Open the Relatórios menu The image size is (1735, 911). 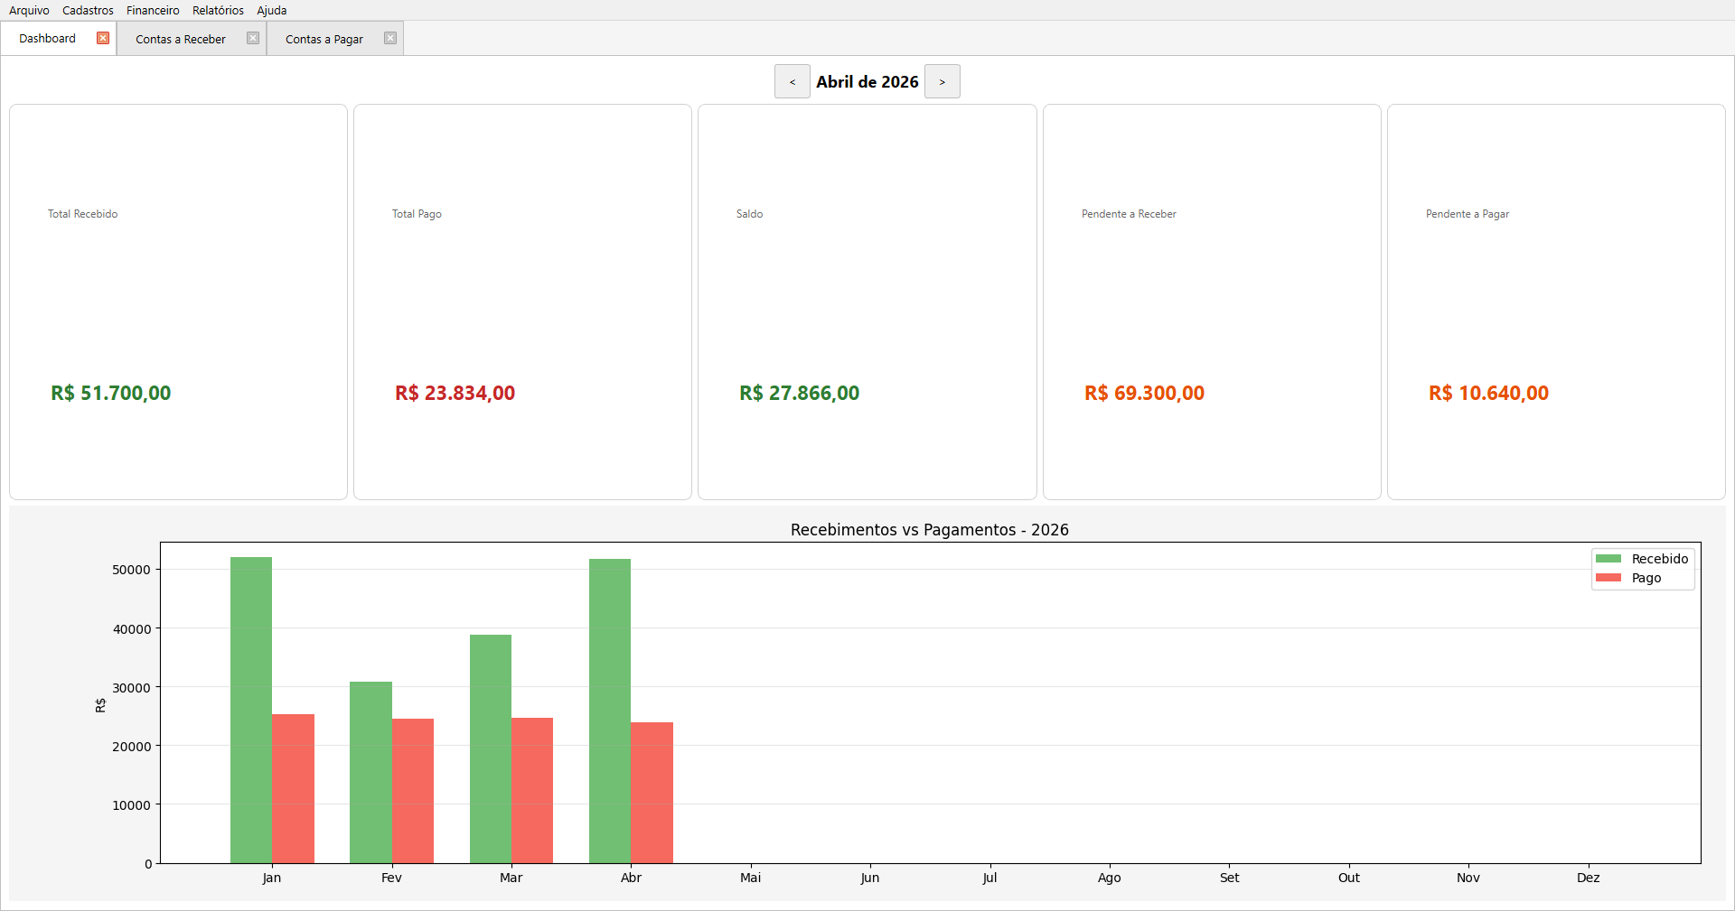(x=217, y=10)
